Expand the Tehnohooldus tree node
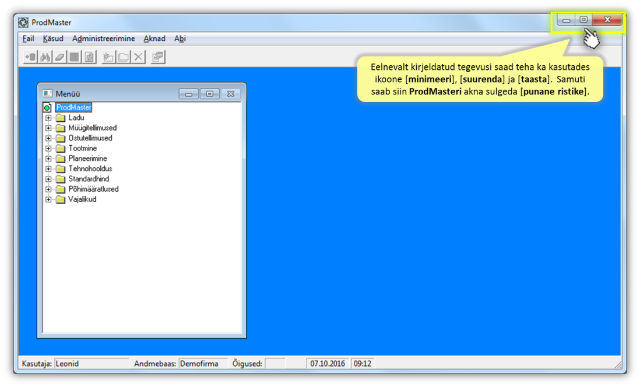This screenshot has height=387, width=640. coord(48,169)
